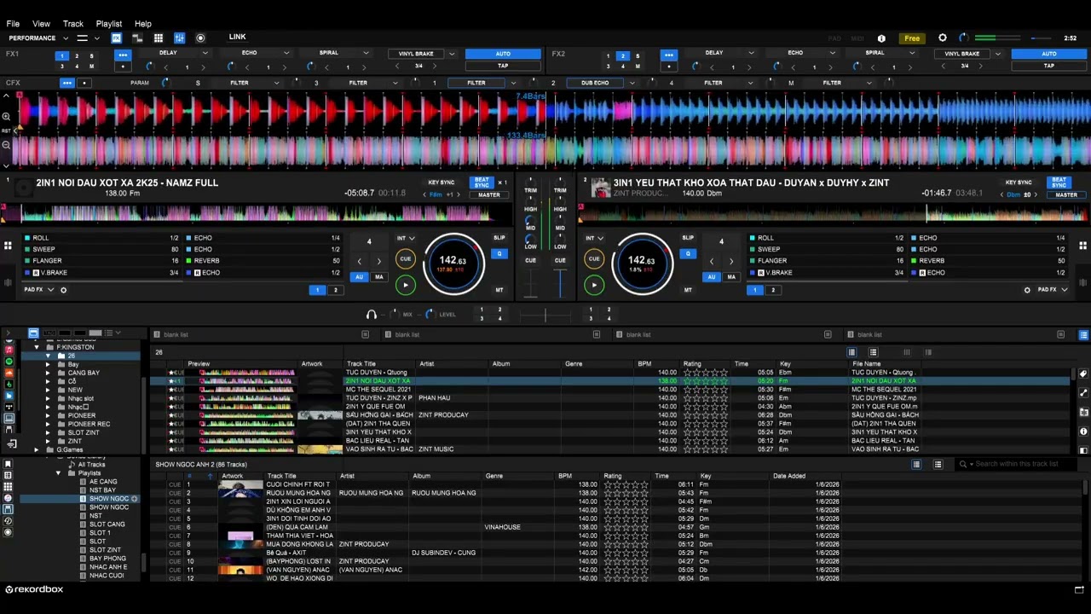Toggle deck 1 SLIP mode
Screen dimensions: 1091x614
499,238
